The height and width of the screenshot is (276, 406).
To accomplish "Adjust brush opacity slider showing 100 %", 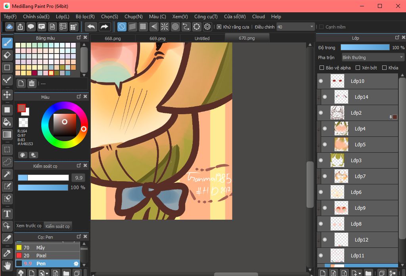I will pos(43,188).
